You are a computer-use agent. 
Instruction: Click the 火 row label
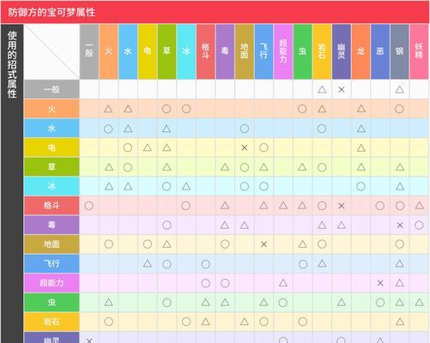tap(51, 109)
